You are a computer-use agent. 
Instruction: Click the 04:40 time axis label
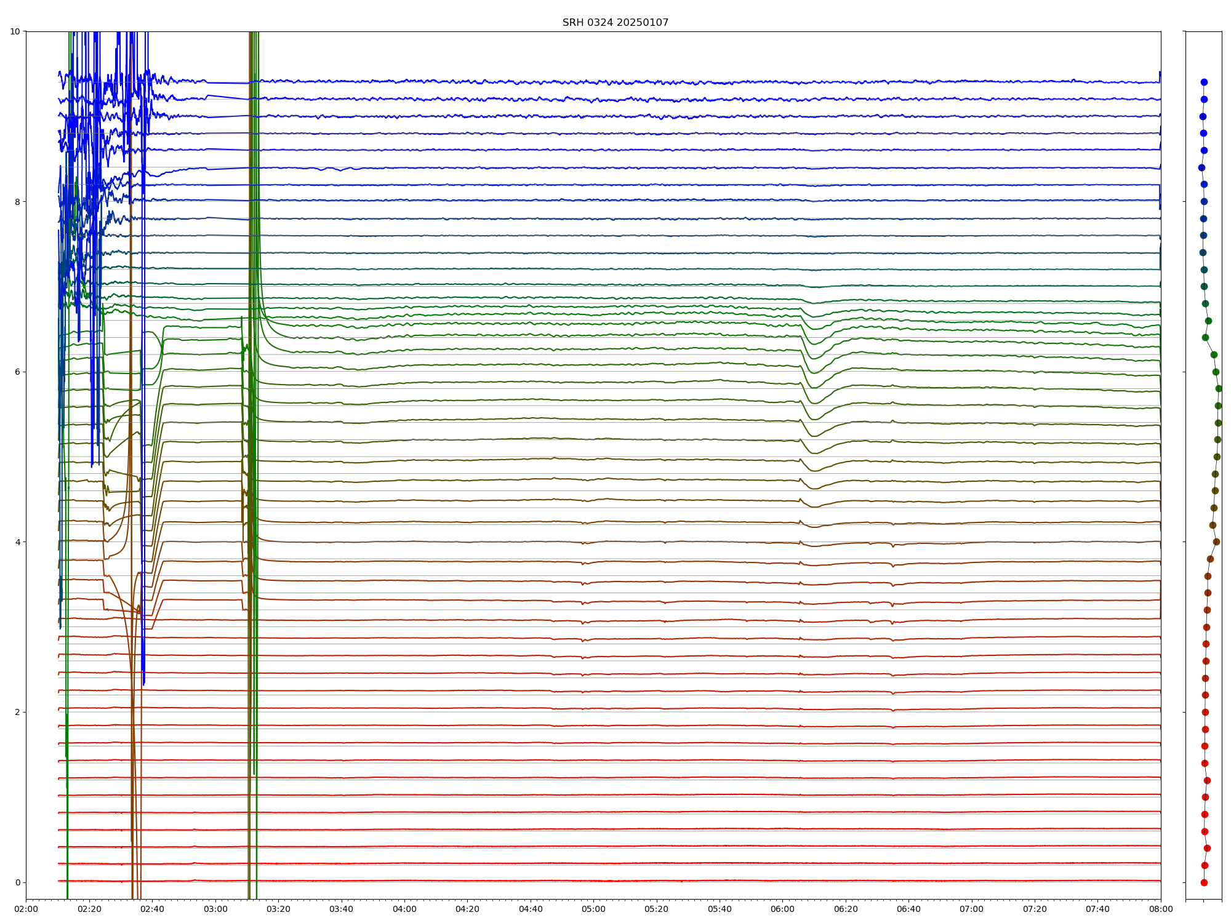[x=531, y=909]
